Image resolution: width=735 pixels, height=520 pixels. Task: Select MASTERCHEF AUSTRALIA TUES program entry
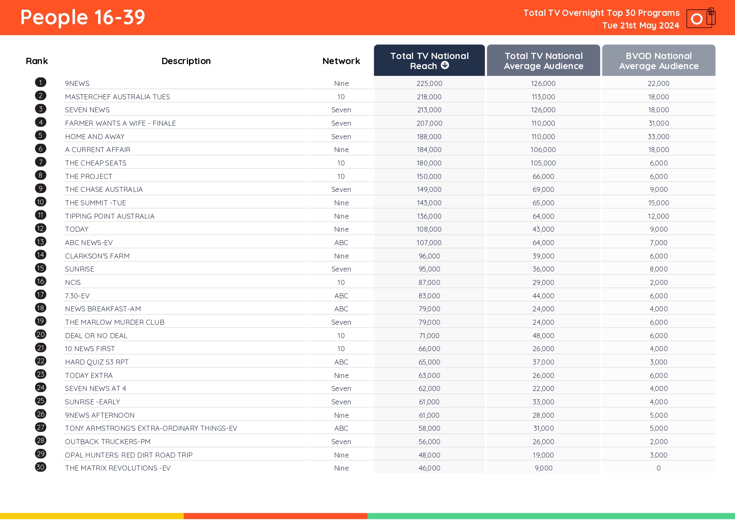(x=117, y=96)
